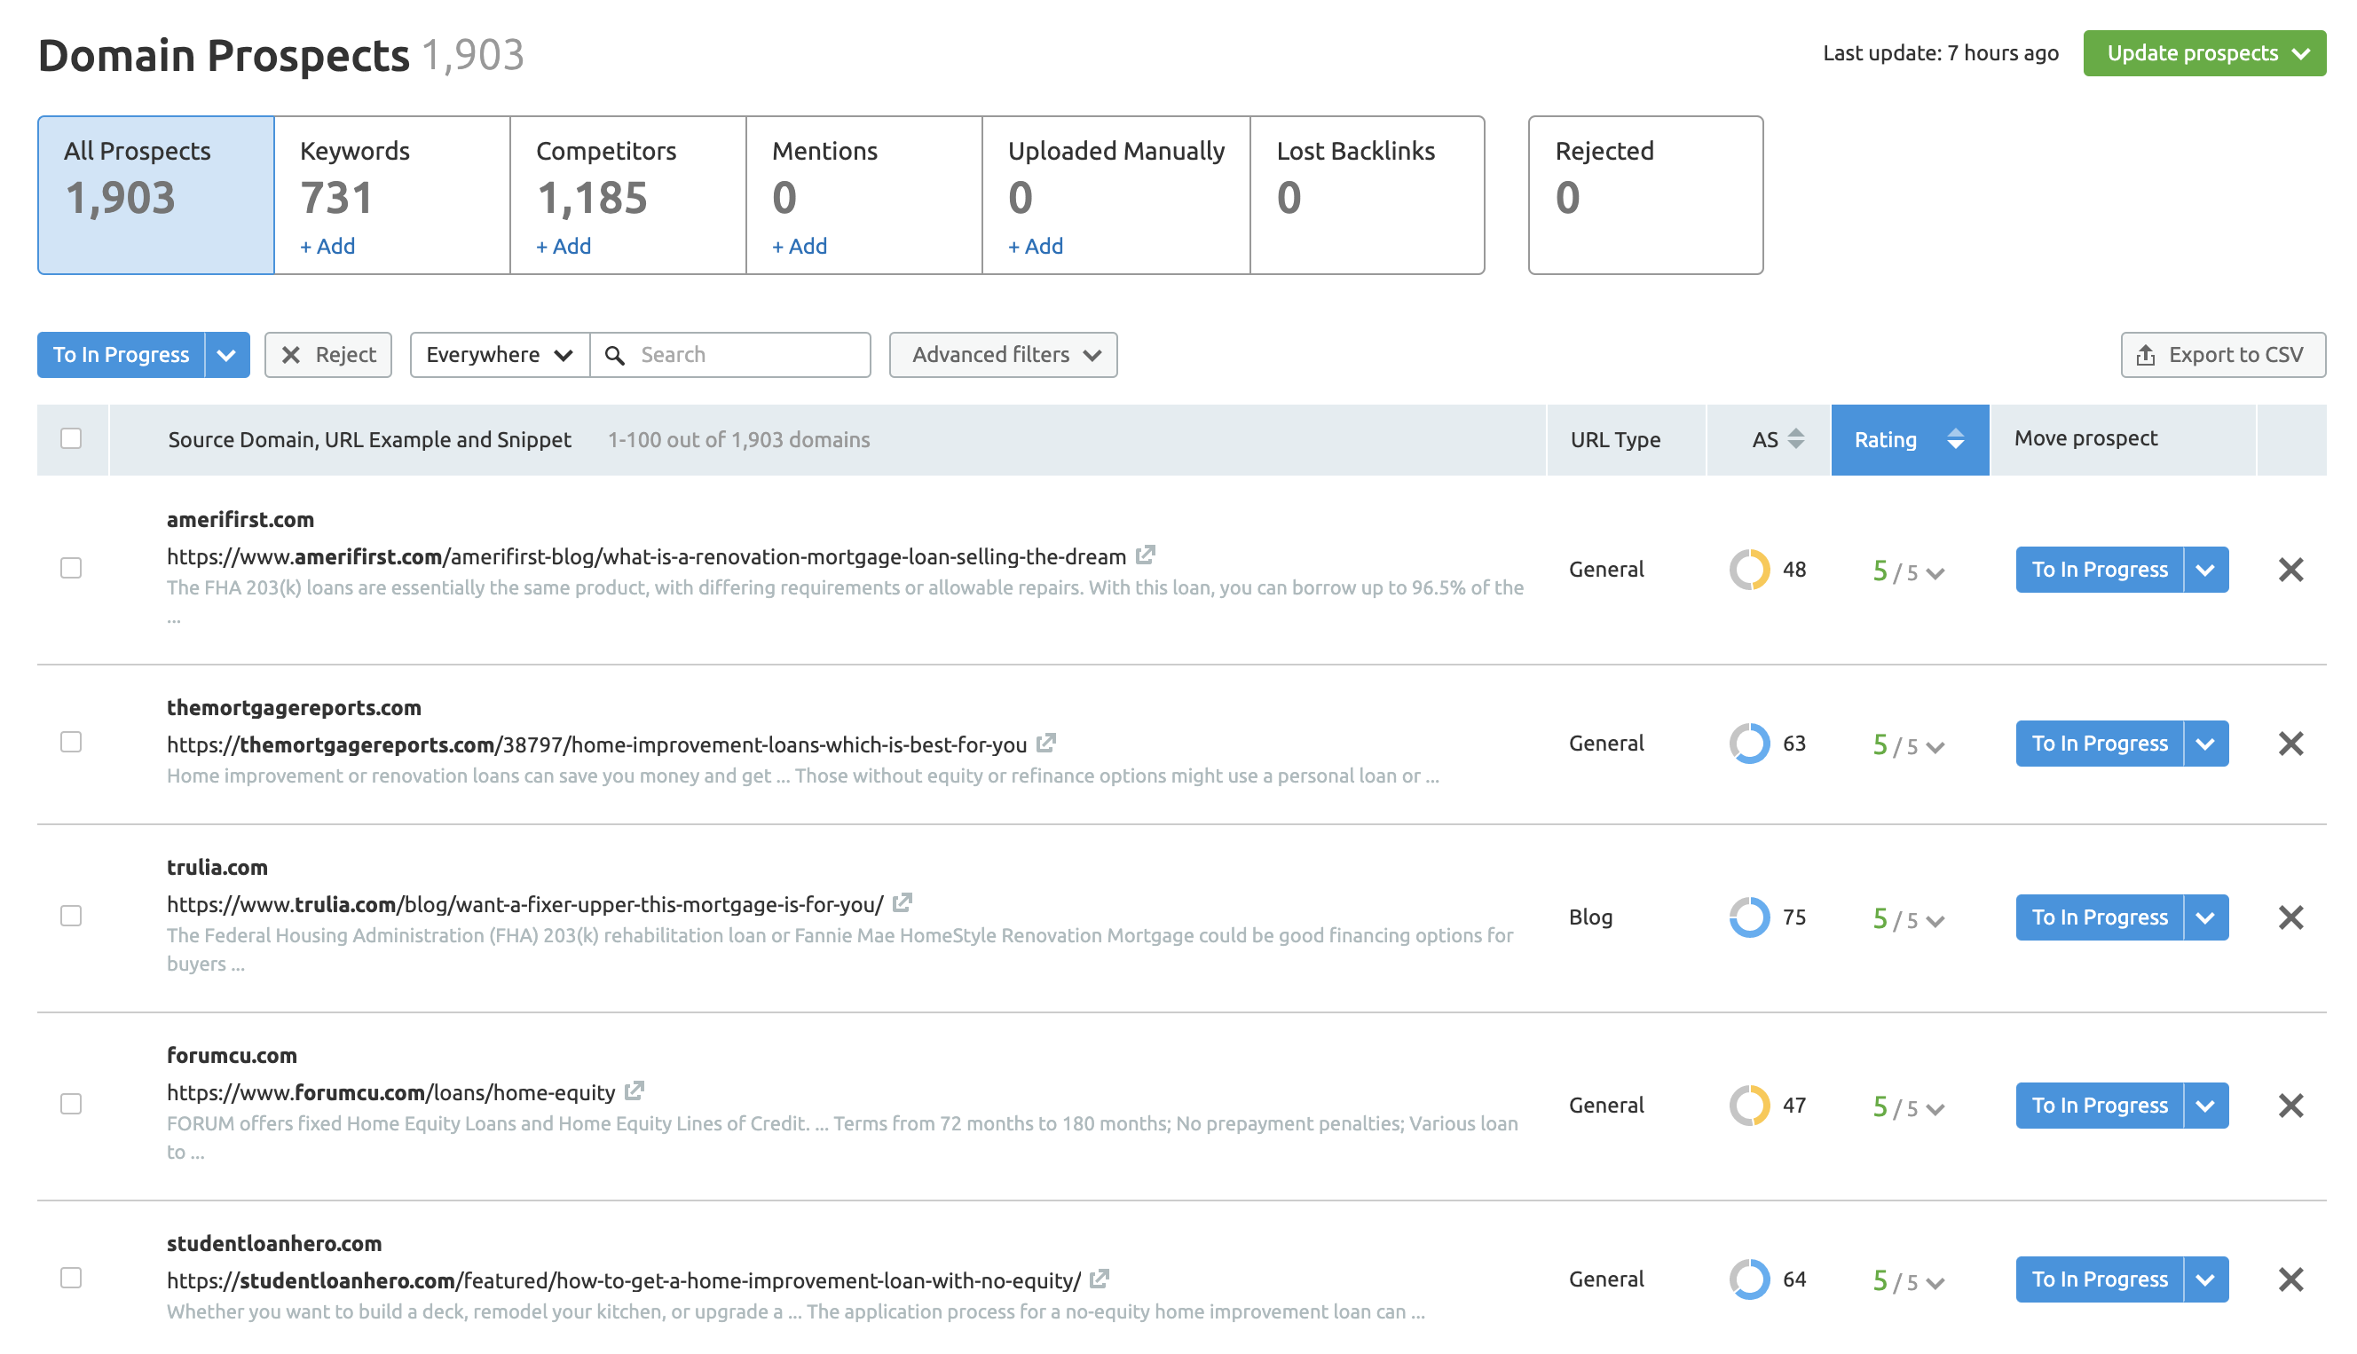Click forumcu.com authority score donut
The height and width of the screenshot is (1354, 2357).
coord(1749,1105)
